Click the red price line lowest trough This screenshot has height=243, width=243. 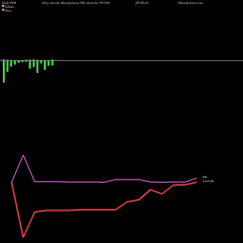(23, 237)
